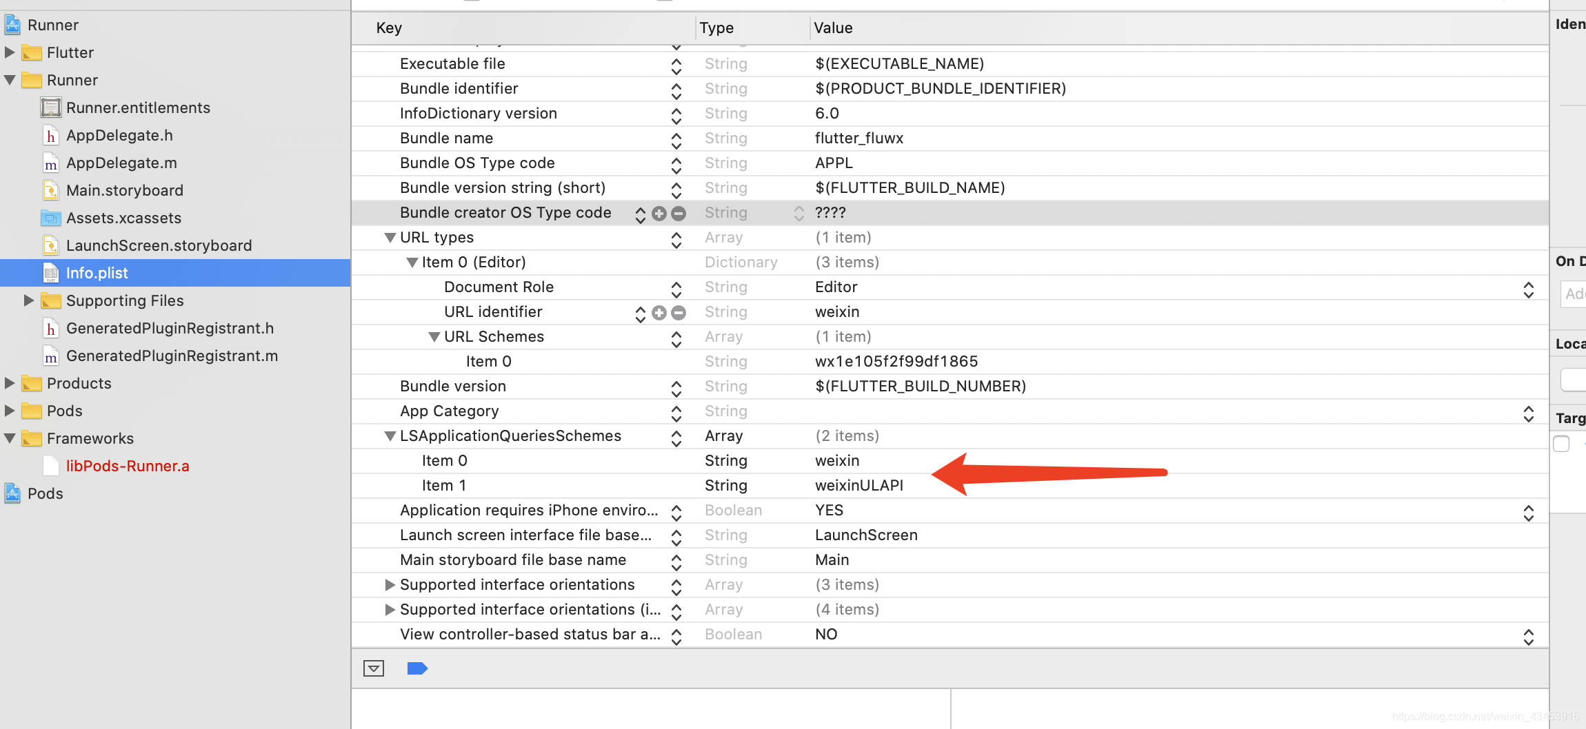
Task: Open key stepper for Bundle identifier
Action: click(x=676, y=91)
